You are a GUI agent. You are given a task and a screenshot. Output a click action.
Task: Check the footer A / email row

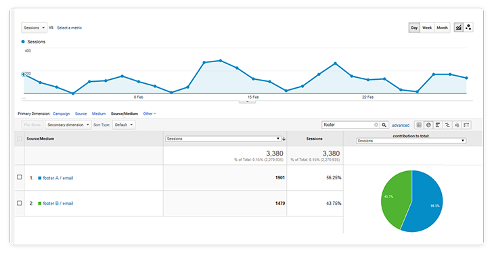tap(20, 177)
